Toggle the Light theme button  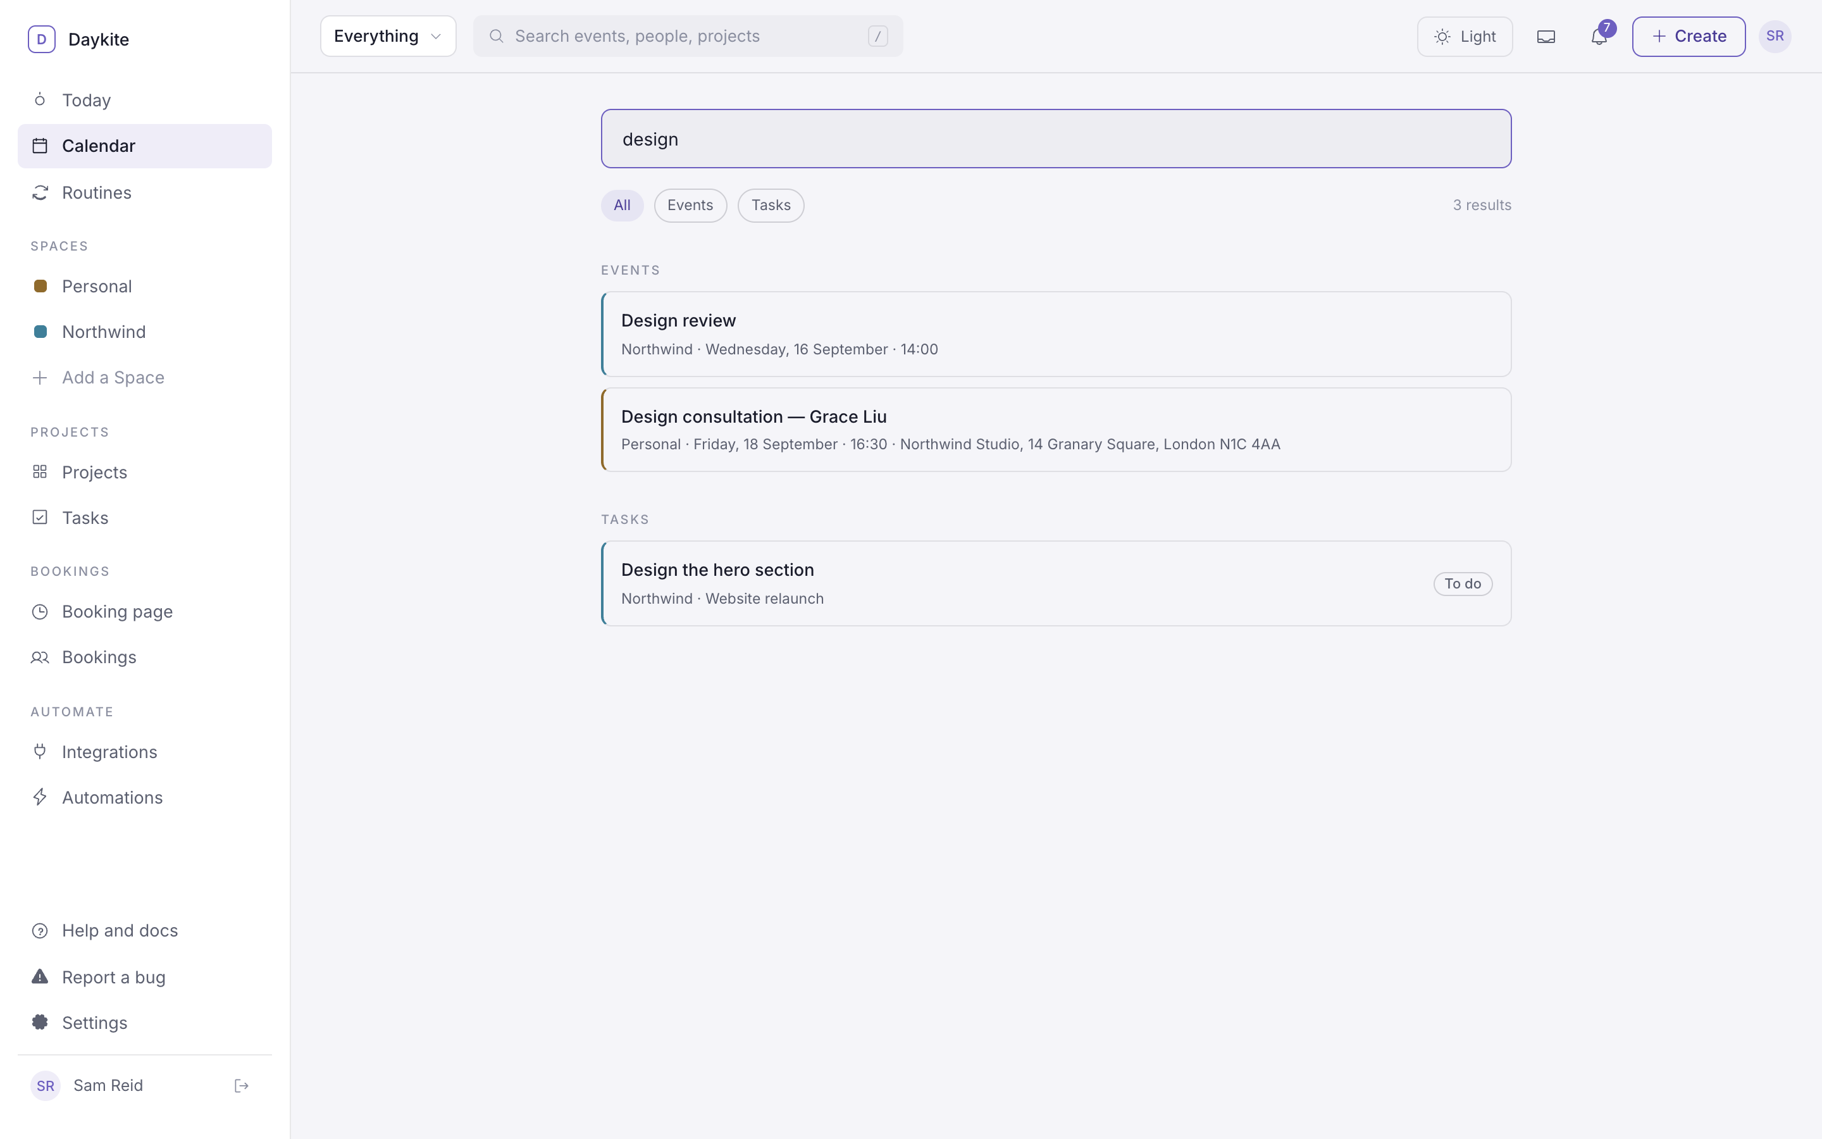pos(1465,36)
